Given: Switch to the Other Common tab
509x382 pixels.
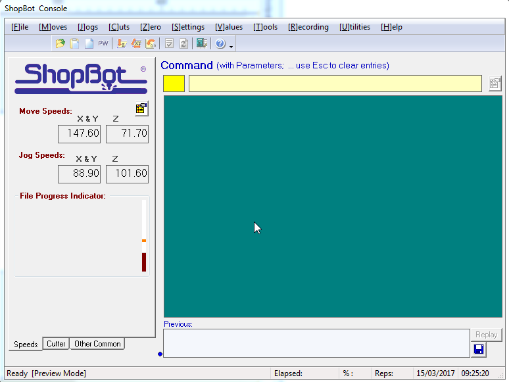Looking at the screenshot, I should [x=97, y=344].
